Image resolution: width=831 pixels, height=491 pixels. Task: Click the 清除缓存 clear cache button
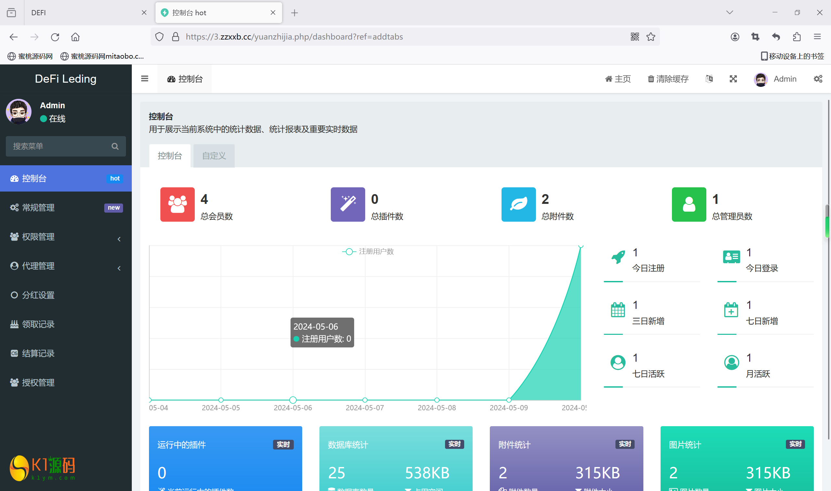point(668,79)
